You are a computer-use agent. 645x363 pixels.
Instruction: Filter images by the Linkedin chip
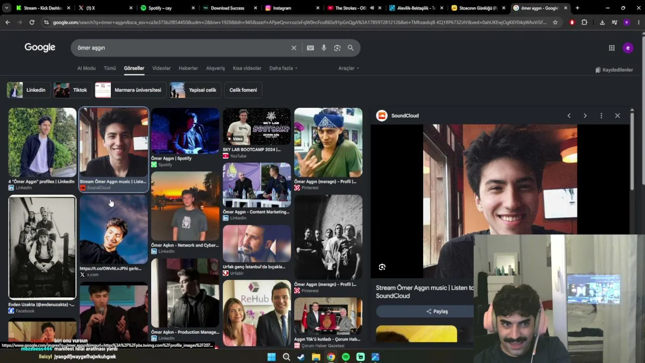[x=28, y=90]
